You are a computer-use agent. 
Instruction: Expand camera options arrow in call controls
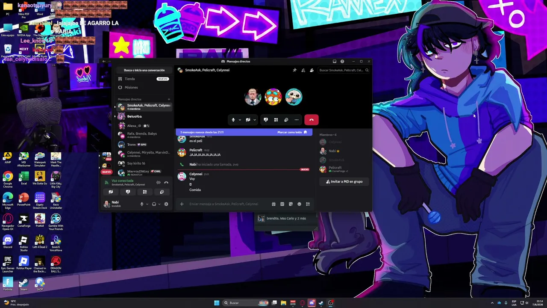pyautogui.click(x=254, y=120)
